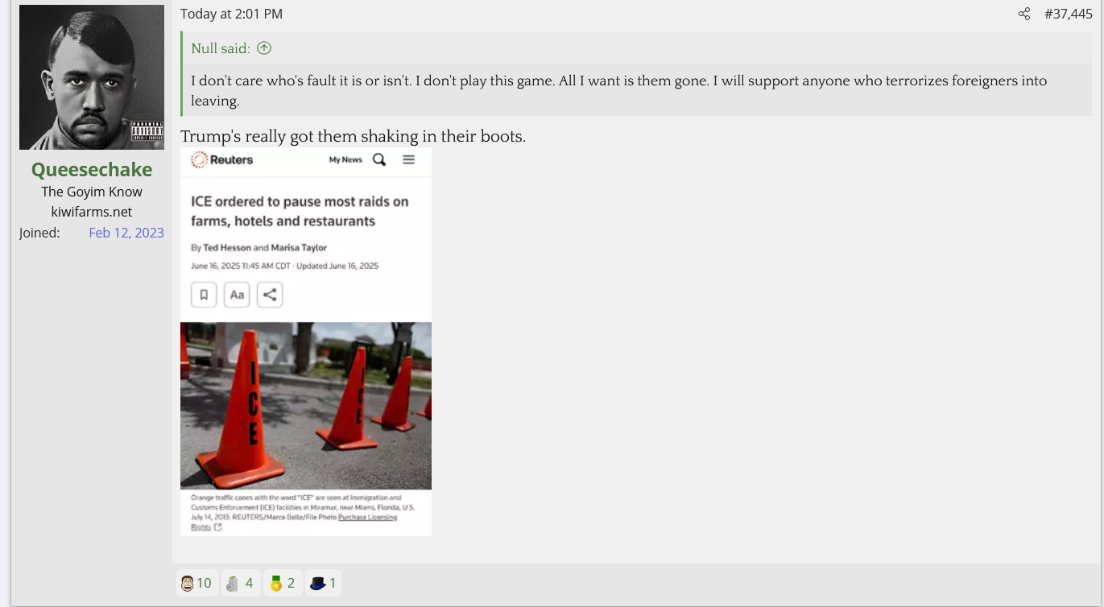Click the post number #37,445 link

click(x=1068, y=14)
